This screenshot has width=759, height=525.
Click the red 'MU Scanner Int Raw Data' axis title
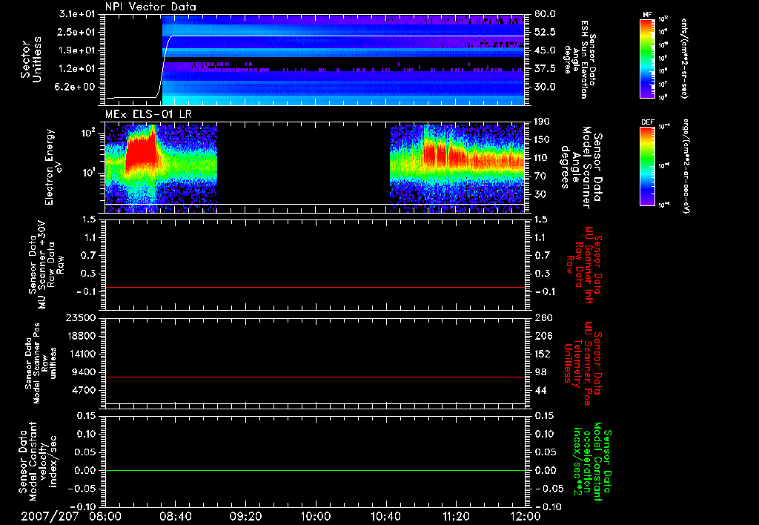585,265
